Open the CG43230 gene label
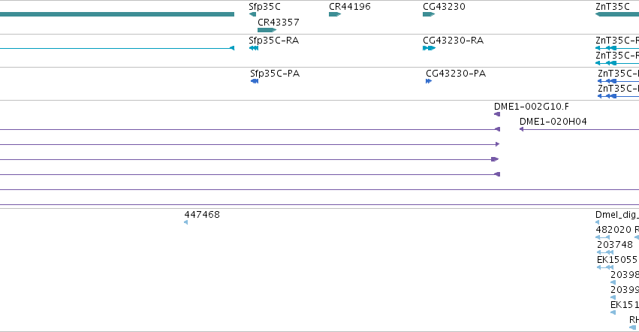Image resolution: width=639 pixels, height=332 pixels. 444,7
